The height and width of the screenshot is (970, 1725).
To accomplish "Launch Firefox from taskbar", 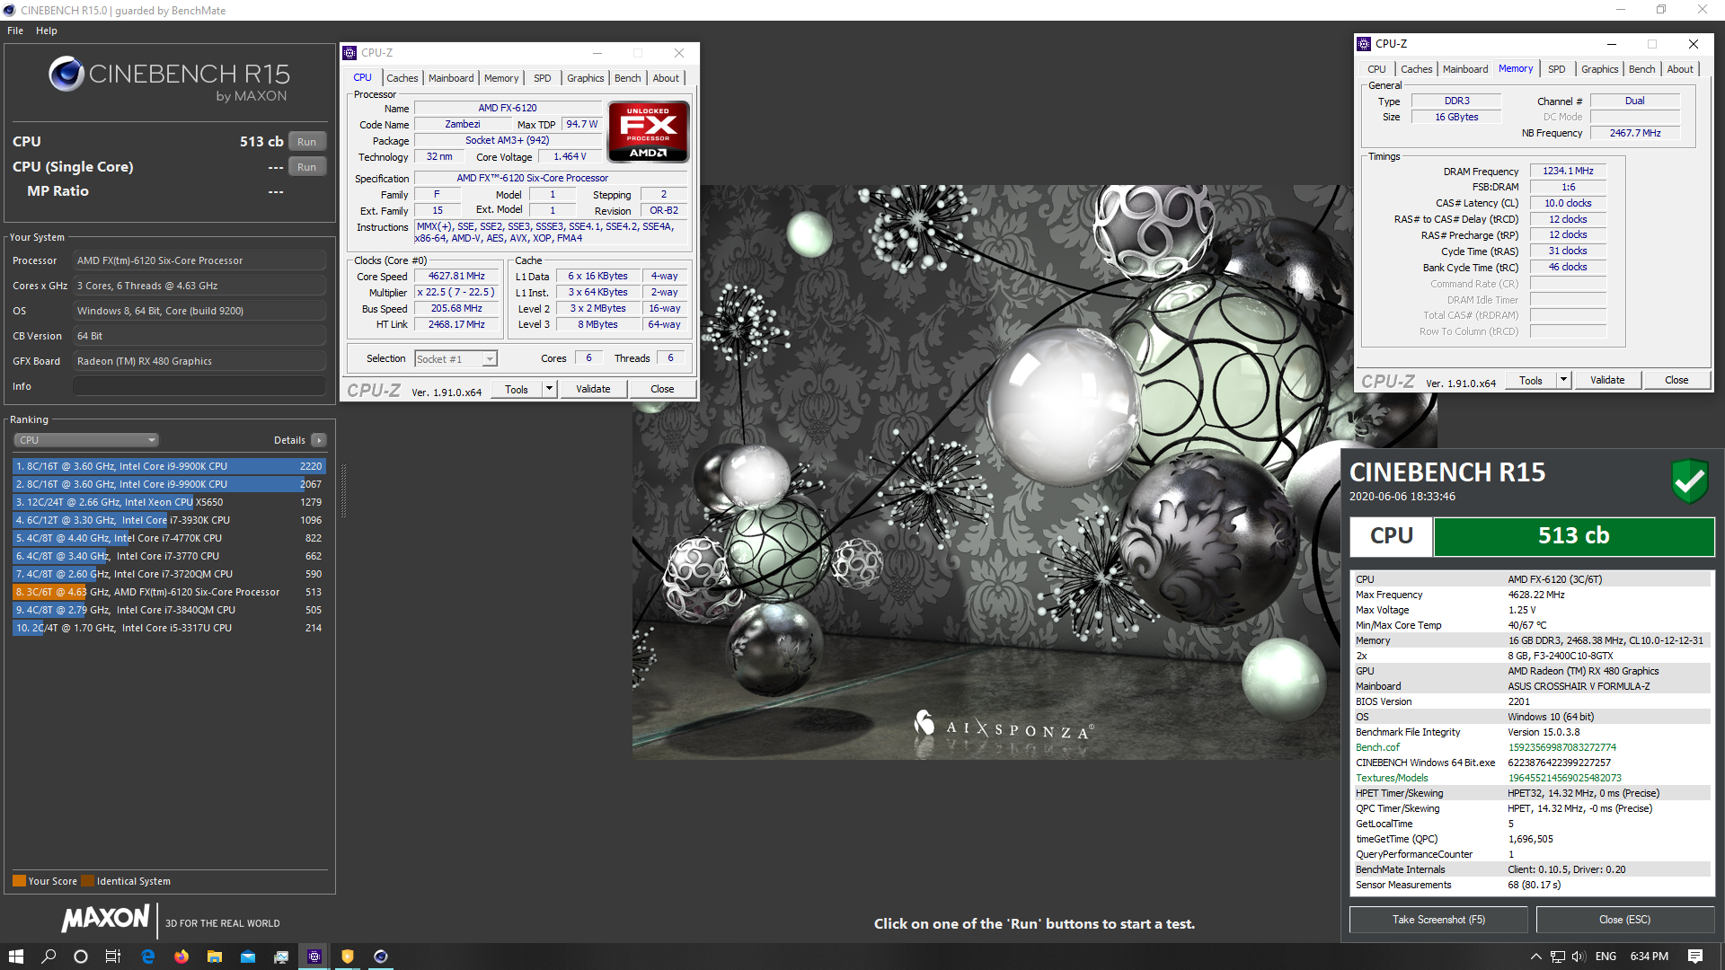I will (x=181, y=957).
